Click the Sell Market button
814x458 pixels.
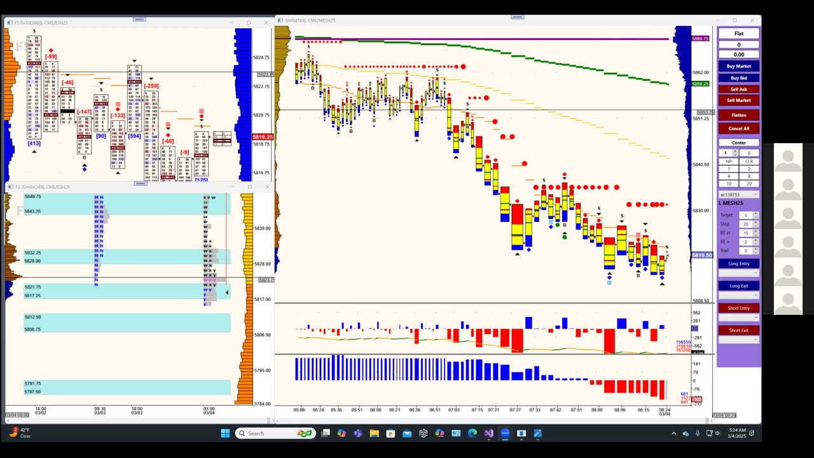click(738, 101)
